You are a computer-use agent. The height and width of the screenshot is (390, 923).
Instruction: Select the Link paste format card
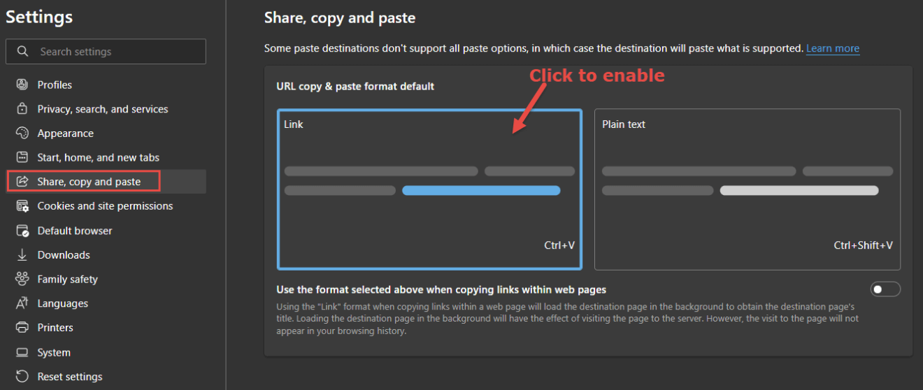pos(429,189)
